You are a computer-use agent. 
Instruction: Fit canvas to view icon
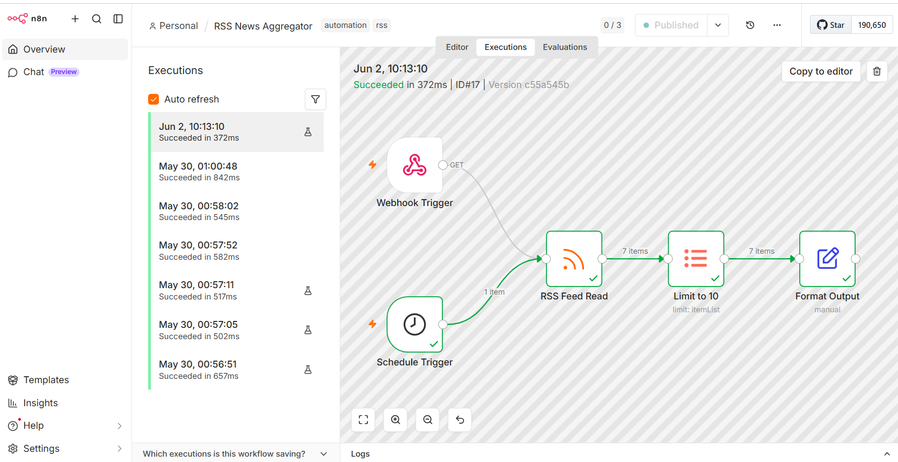[x=363, y=420]
